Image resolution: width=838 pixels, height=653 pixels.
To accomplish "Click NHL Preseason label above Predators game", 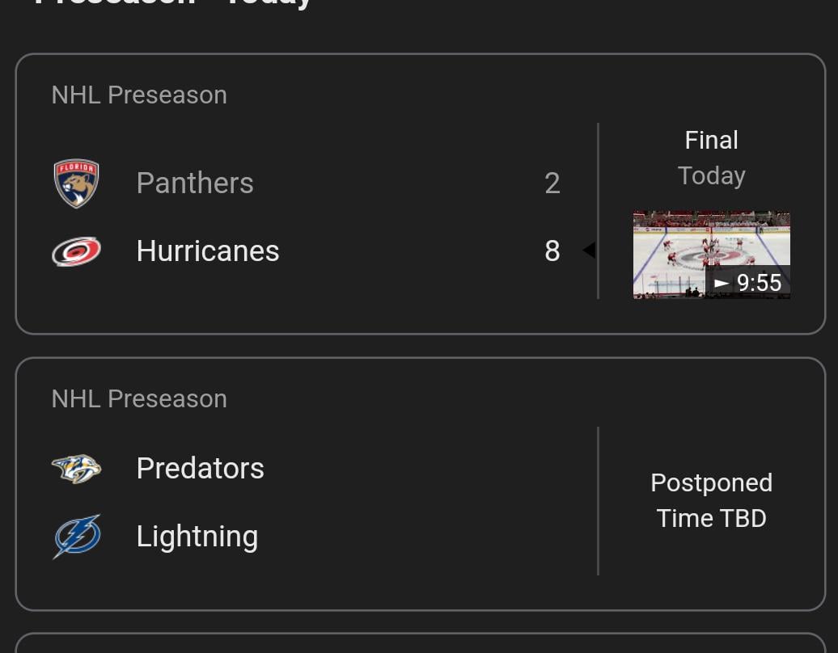I will point(139,399).
